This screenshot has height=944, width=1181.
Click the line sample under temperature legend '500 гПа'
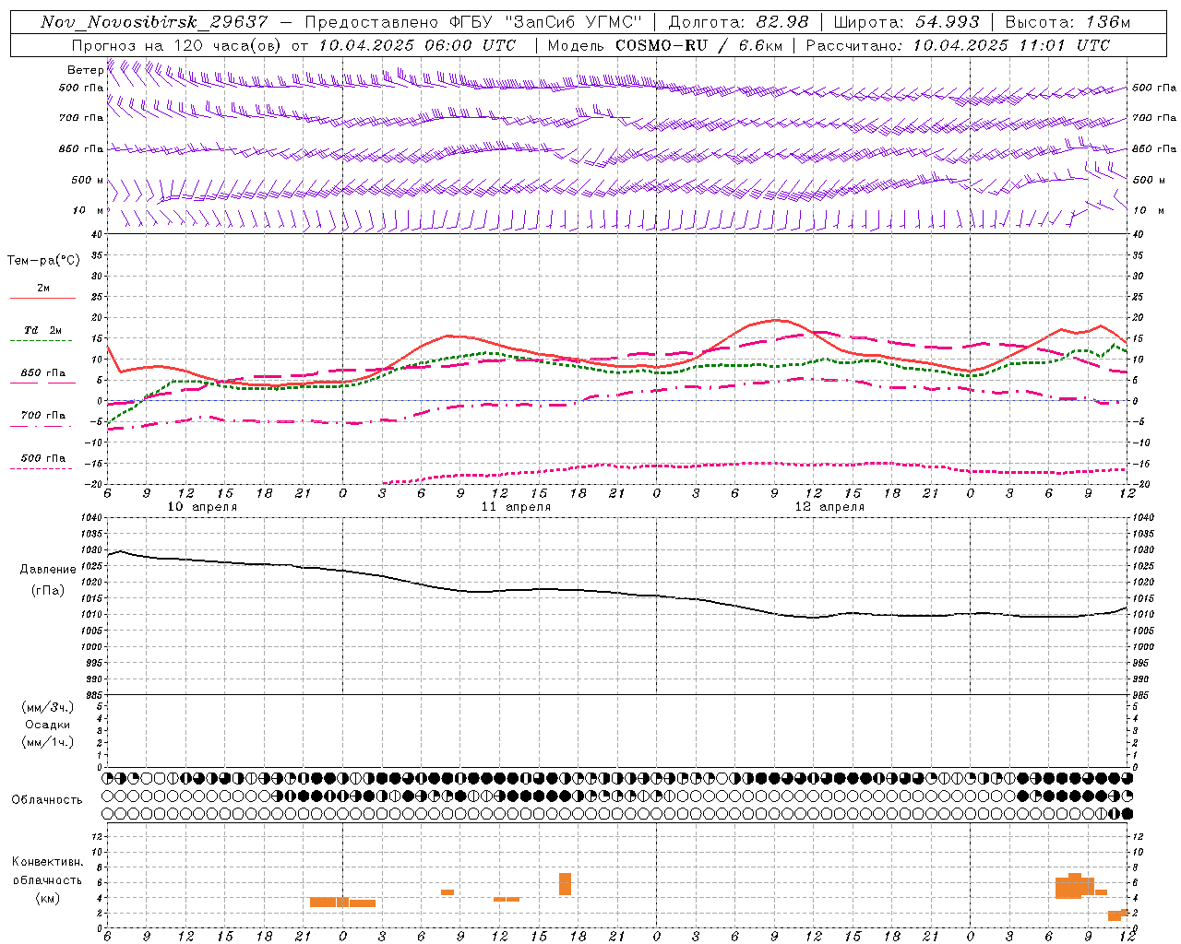[x=42, y=469]
